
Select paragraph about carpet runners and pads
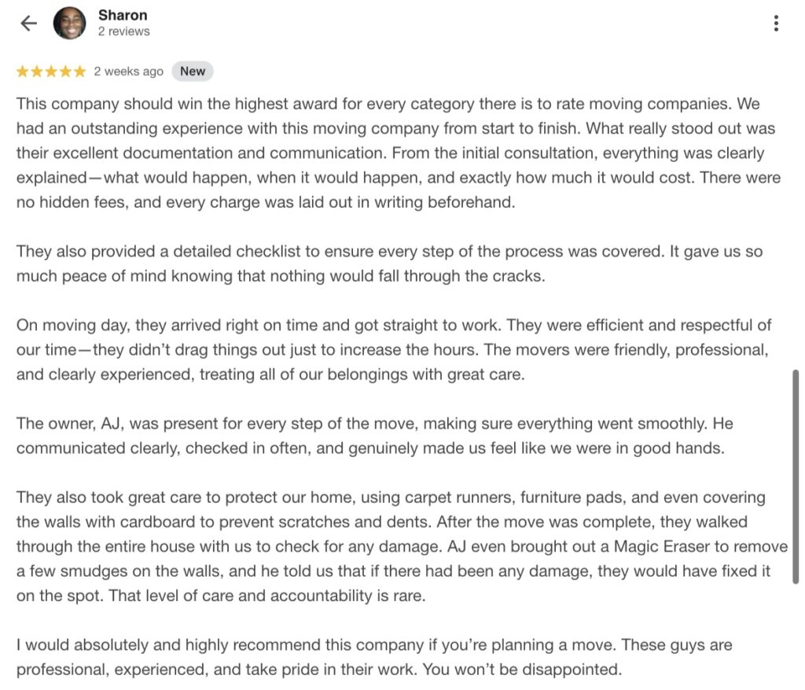402,547
